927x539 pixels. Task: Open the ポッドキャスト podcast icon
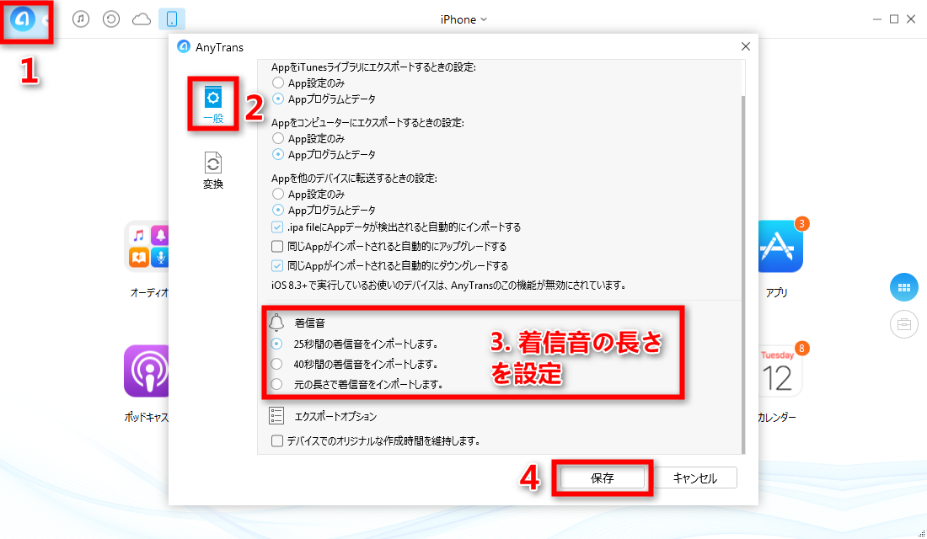(x=147, y=371)
